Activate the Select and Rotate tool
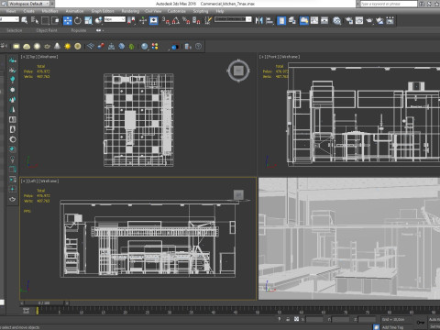This screenshot has height=330, width=440. point(78,21)
